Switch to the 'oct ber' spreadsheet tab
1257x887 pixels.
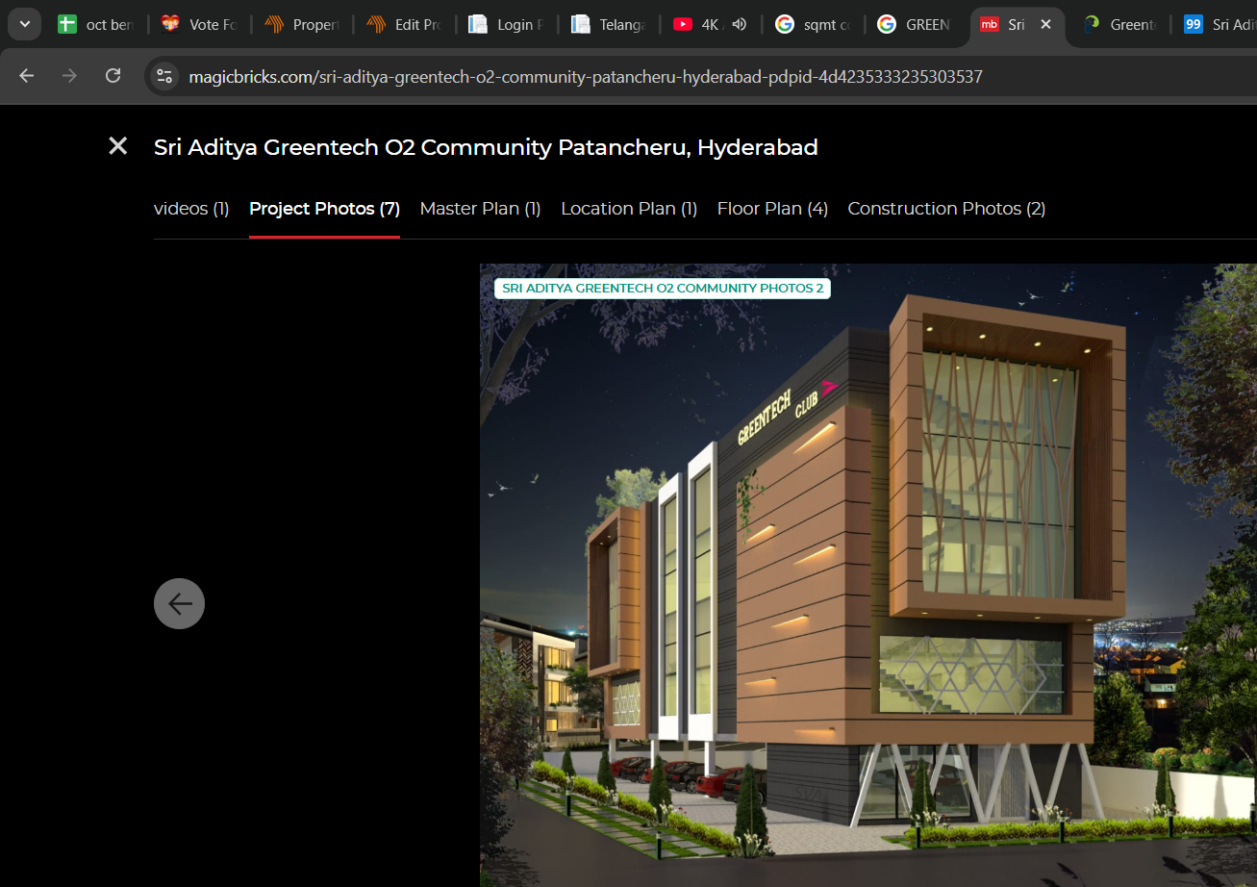tap(96, 25)
